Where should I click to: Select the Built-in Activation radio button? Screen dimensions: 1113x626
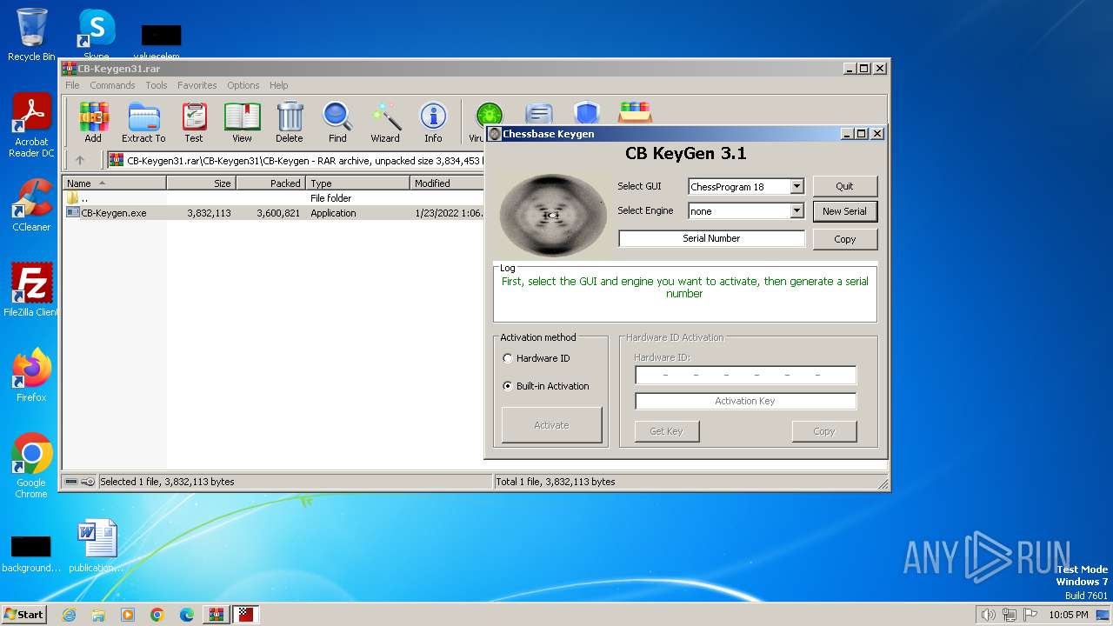click(x=508, y=386)
